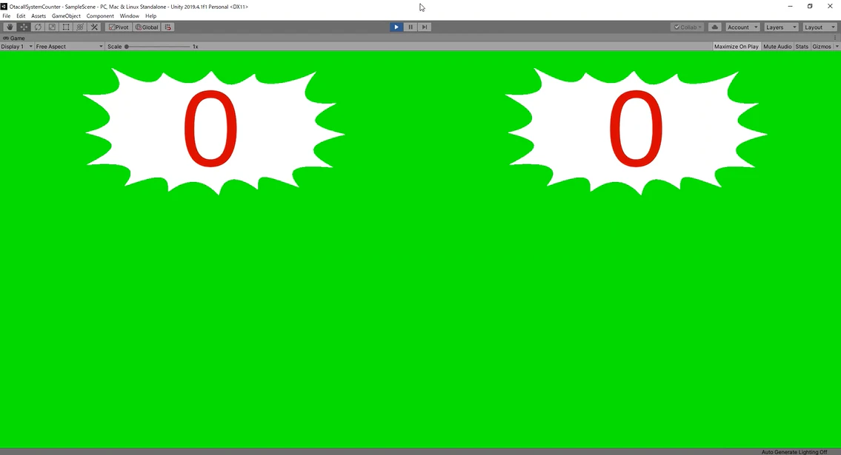Open the Collab dropdown

click(688, 27)
